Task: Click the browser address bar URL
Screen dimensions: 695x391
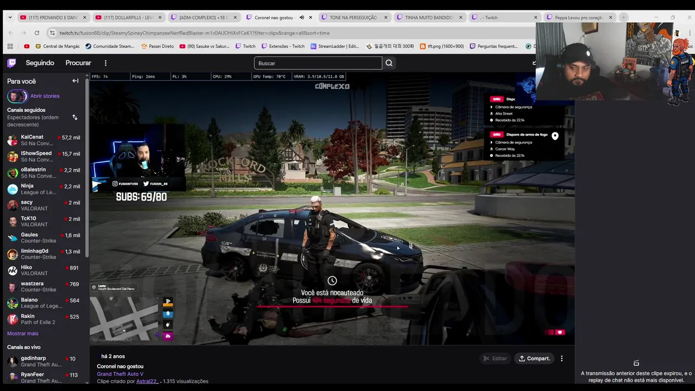Action: click(194, 33)
